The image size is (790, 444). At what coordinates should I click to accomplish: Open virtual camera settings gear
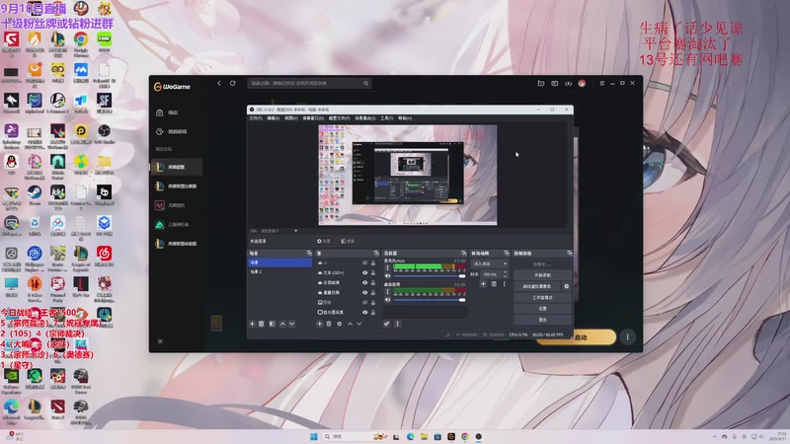coord(566,286)
